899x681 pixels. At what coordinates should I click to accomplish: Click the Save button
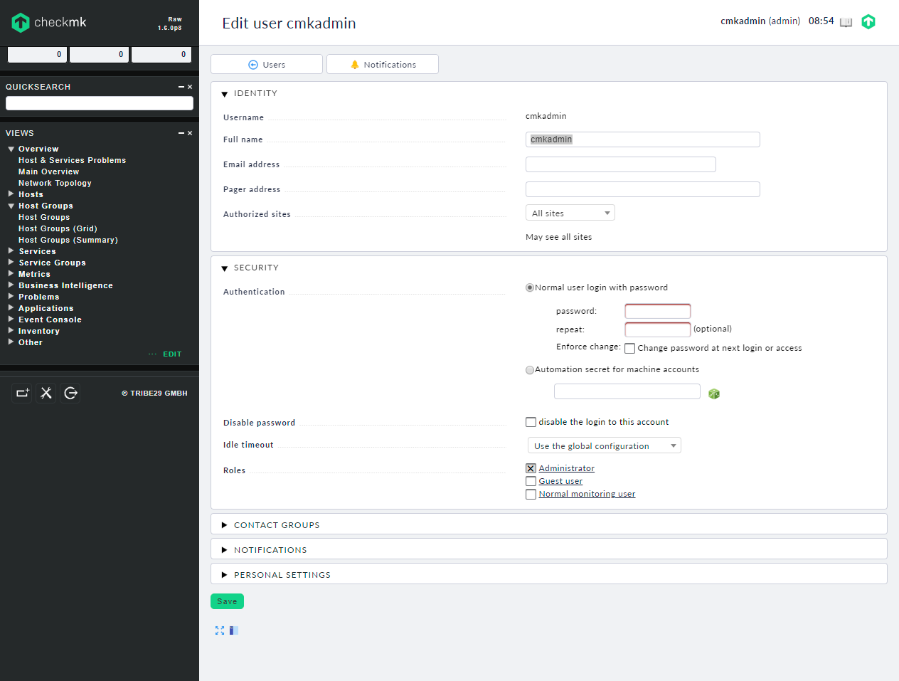coord(227,601)
